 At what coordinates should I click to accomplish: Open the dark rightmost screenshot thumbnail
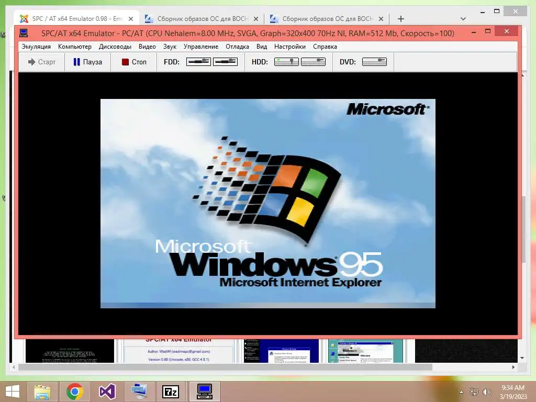pyautogui.click(x=466, y=351)
